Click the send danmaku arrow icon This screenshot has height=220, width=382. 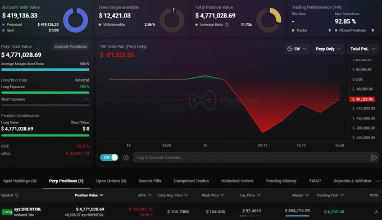[374, 158]
